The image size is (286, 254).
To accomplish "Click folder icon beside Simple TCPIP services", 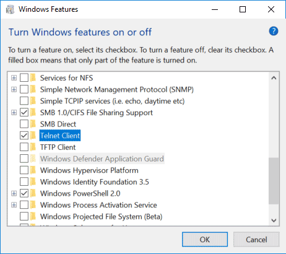I will [x=33, y=101].
